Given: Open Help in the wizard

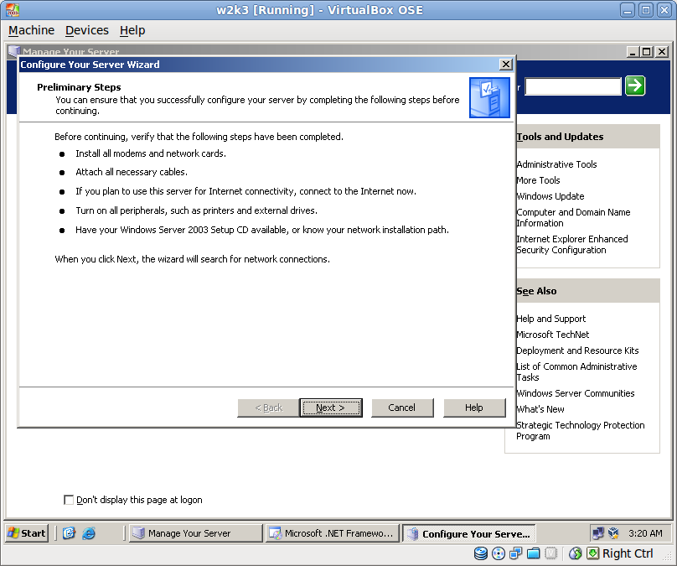Looking at the screenshot, I should click(474, 408).
